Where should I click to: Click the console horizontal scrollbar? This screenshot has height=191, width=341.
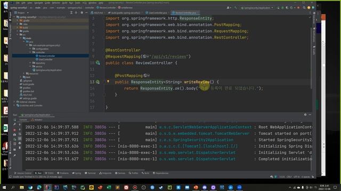coord(85,170)
